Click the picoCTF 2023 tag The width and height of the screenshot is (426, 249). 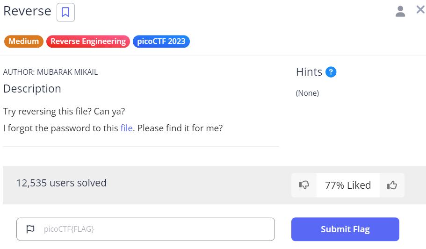[161, 41]
